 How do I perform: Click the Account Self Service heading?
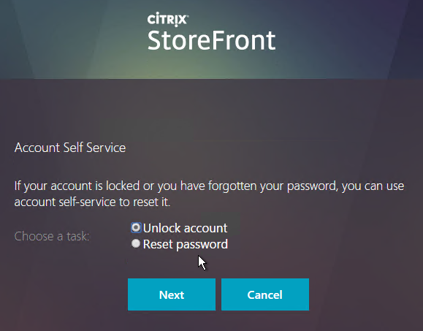[70, 148]
